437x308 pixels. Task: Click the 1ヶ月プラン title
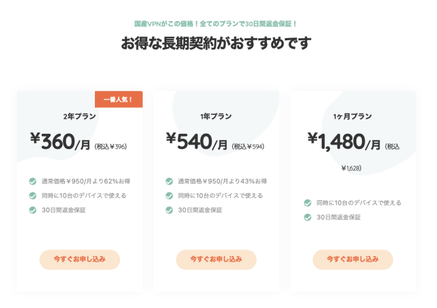pos(352,116)
